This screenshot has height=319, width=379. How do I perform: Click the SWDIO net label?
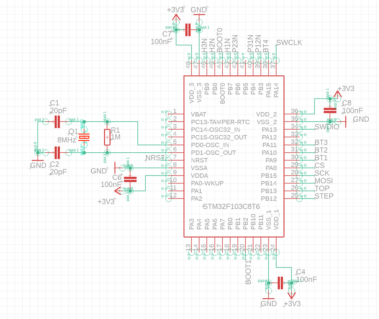[x=328, y=127]
